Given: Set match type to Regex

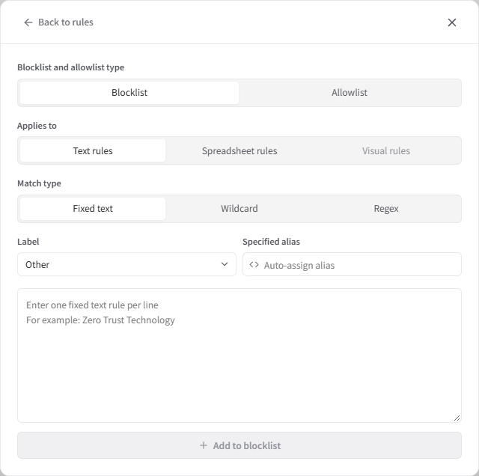Looking at the screenshot, I should (x=386, y=209).
